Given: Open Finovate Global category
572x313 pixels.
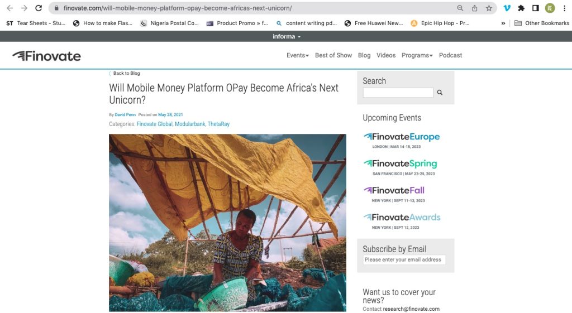Looking at the screenshot, I should click(x=155, y=124).
